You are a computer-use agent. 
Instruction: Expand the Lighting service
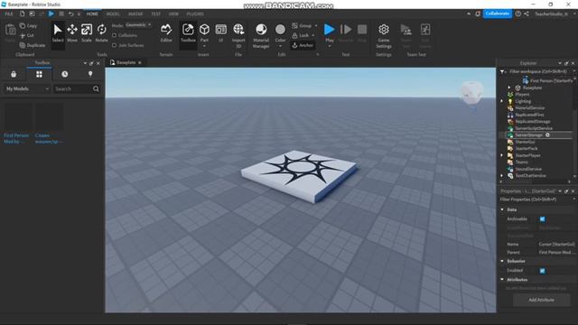502,101
